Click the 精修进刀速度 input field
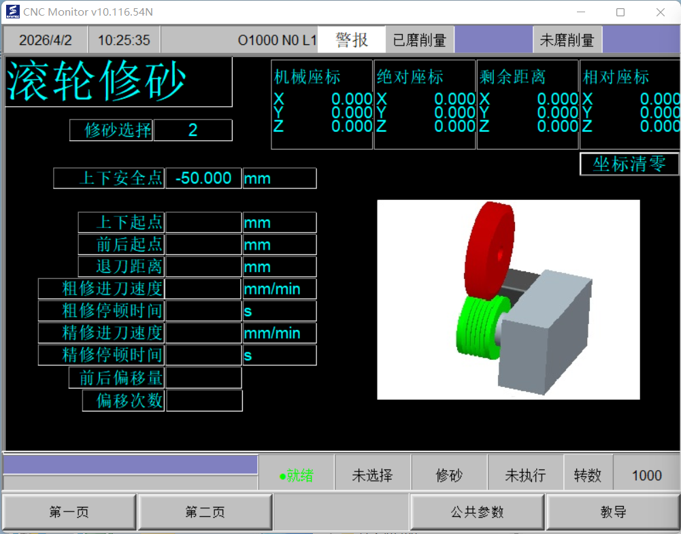Screen dimensions: 681x534 click(x=203, y=333)
